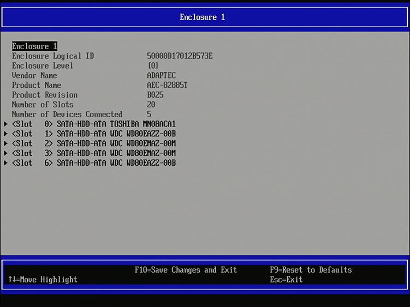This screenshot has height=307, width=410.
Task: Click logical ID value 50000D17012B573E
Action: 180,56
